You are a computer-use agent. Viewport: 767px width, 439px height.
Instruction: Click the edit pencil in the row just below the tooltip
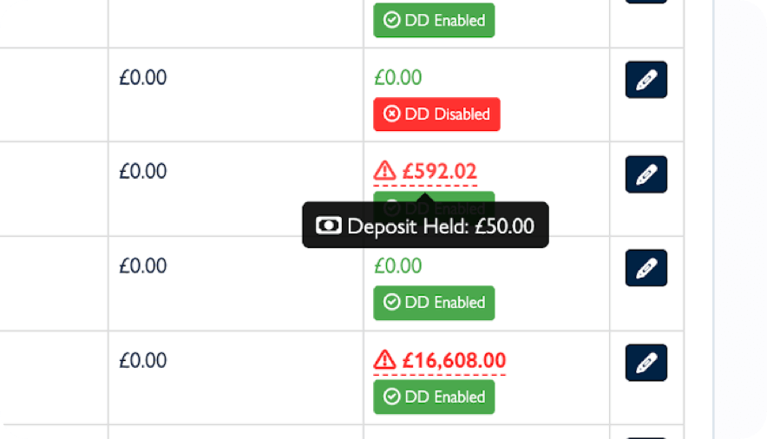click(646, 268)
